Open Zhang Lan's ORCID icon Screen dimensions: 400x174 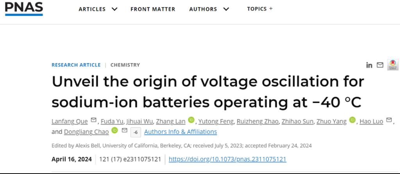191,120
